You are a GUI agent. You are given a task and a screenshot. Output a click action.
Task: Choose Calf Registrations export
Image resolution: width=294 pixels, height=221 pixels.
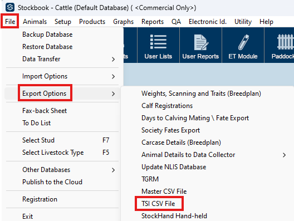(167, 106)
